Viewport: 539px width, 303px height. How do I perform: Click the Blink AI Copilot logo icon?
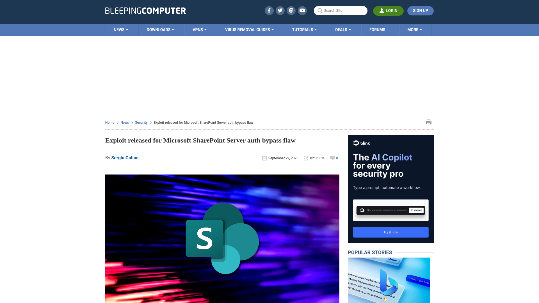pyautogui.click(x=356, y=143)
